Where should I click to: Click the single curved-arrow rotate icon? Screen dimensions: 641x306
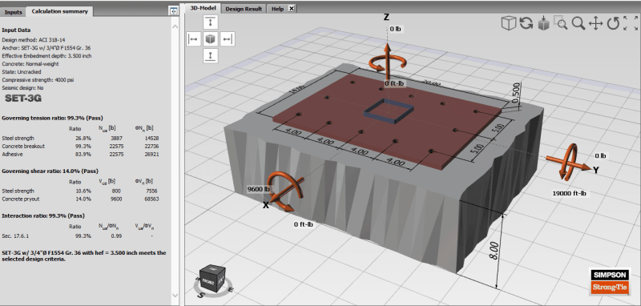pos(613,23)
